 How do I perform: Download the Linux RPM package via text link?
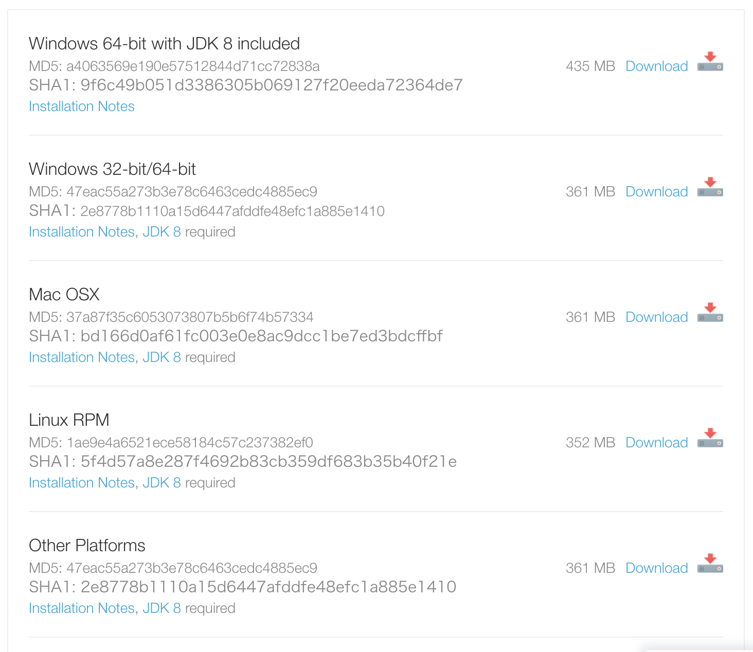point(656,443)
